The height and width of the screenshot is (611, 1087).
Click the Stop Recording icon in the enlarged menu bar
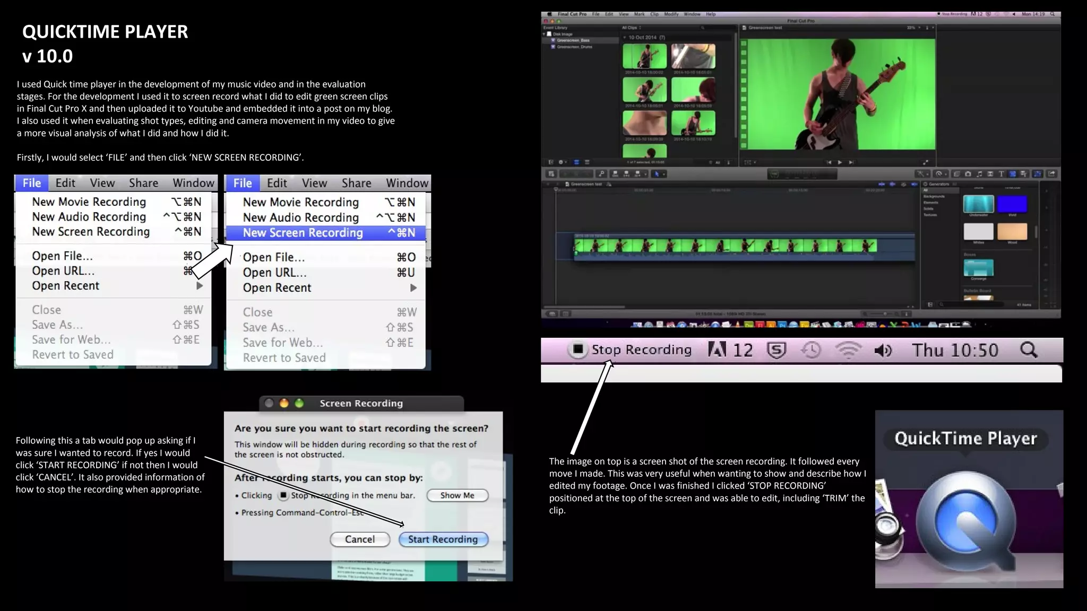(578, 349)
